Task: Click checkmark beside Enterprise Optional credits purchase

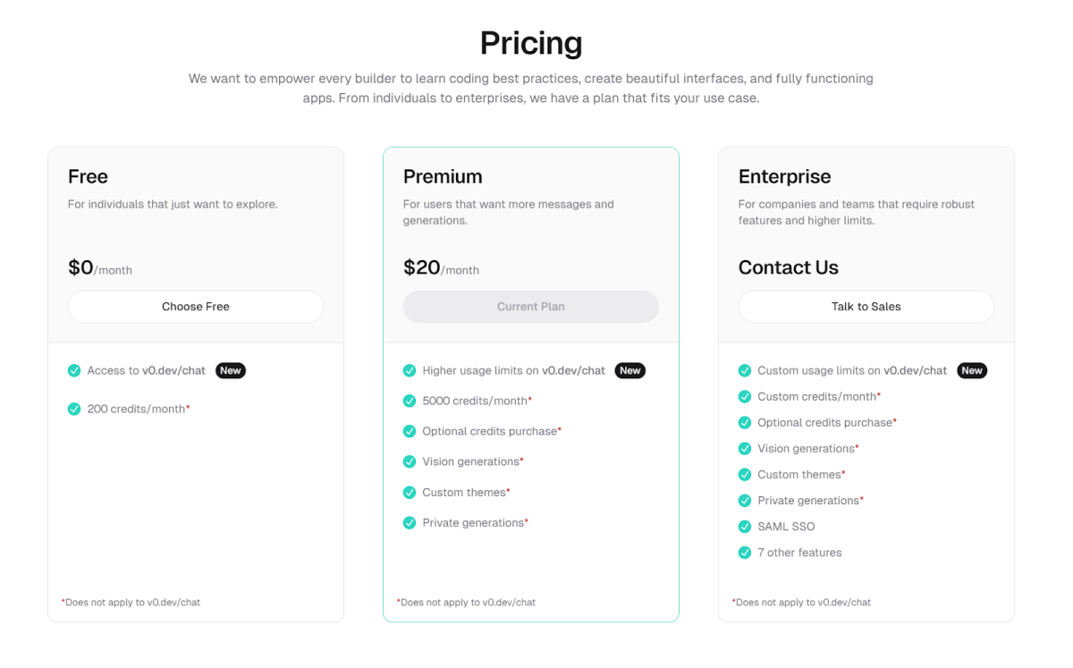Action: (745, 423)
